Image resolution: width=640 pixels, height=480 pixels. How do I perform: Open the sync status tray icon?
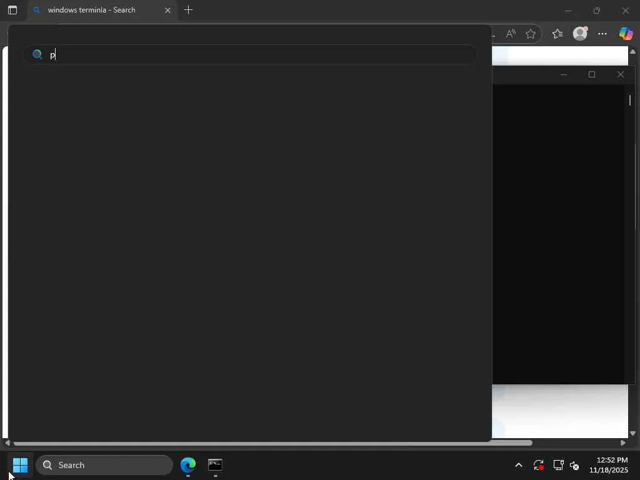tap(539, 465)
